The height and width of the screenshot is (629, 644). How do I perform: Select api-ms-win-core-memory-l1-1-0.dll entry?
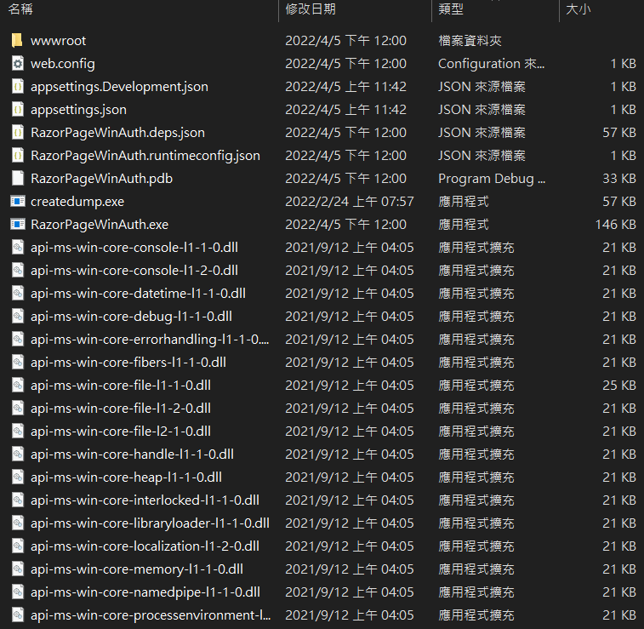[x=137, y=569]
